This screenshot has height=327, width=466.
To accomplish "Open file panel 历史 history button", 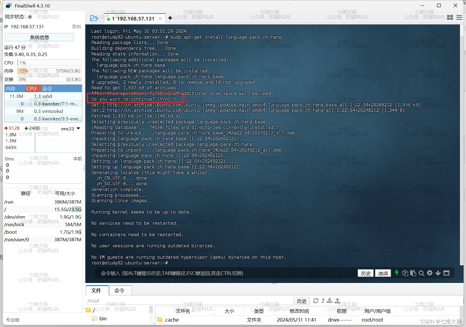I will point(302,301).
